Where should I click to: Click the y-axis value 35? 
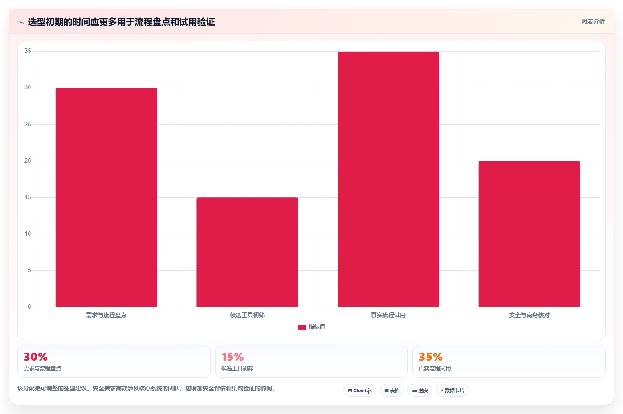(28, 51)
